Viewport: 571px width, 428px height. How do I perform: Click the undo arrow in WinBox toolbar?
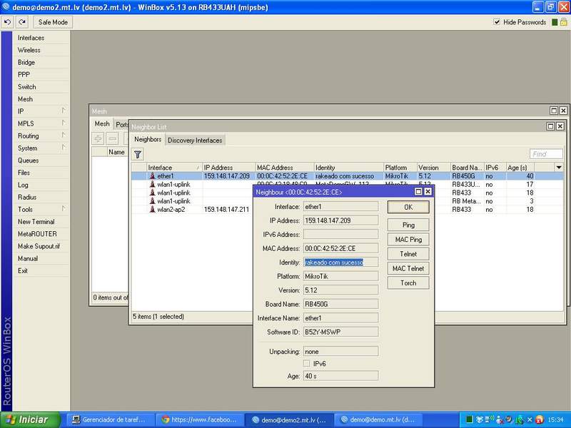[7, 22]
